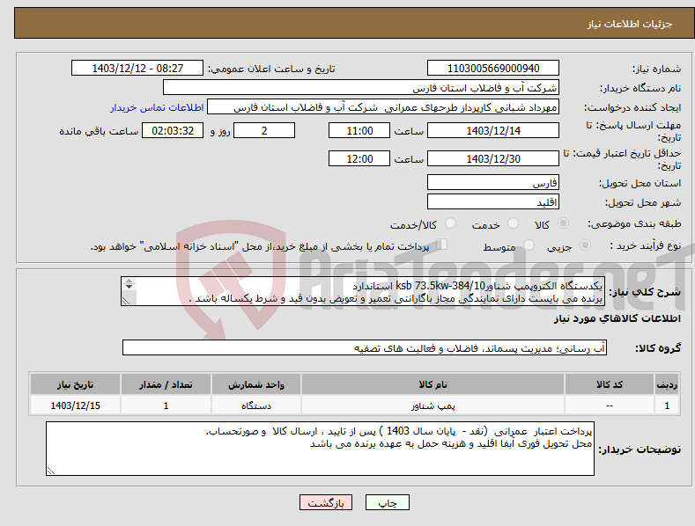Click the requester field مهرداد شبانی
The width and height of the screenshot is (695, 526).
pyautogui.click(x=383, y=107)
